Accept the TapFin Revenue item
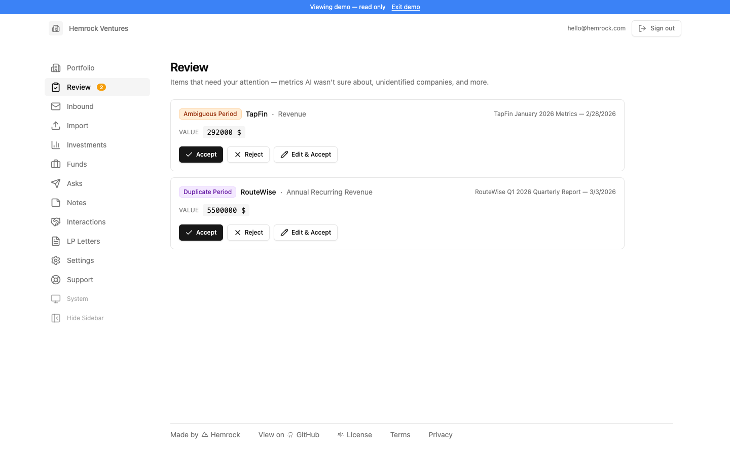730x456 pixels. pyautogui.click(x=201, y=155)
